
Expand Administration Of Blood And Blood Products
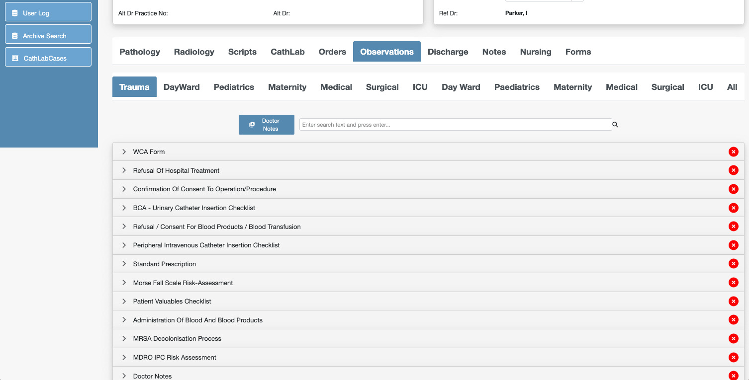pos(124,320)
